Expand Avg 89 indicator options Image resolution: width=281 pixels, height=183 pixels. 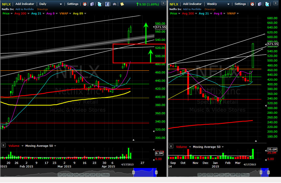[85, 14]
